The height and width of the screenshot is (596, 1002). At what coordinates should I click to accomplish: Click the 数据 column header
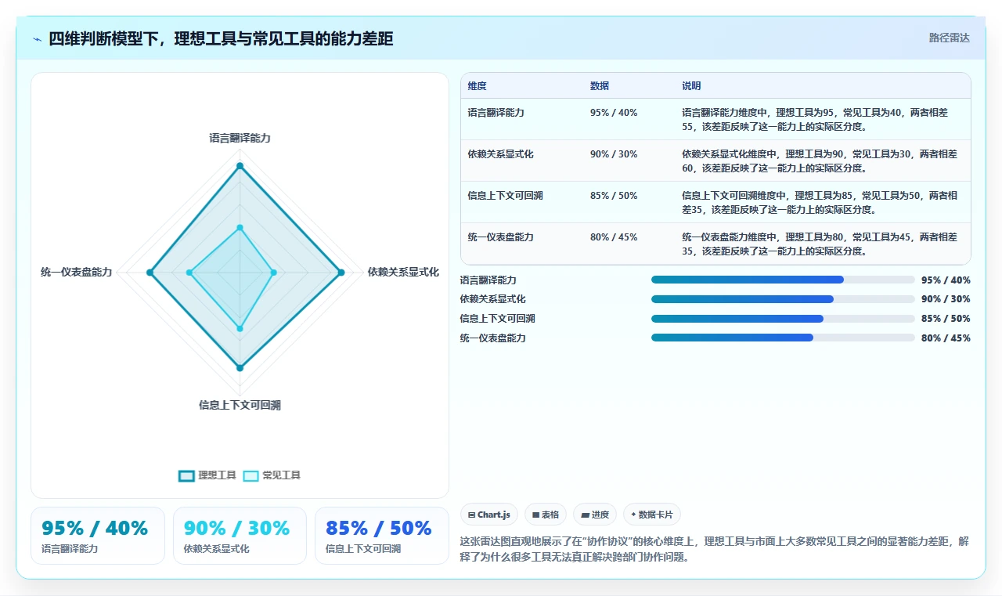(x=600, y=86)
